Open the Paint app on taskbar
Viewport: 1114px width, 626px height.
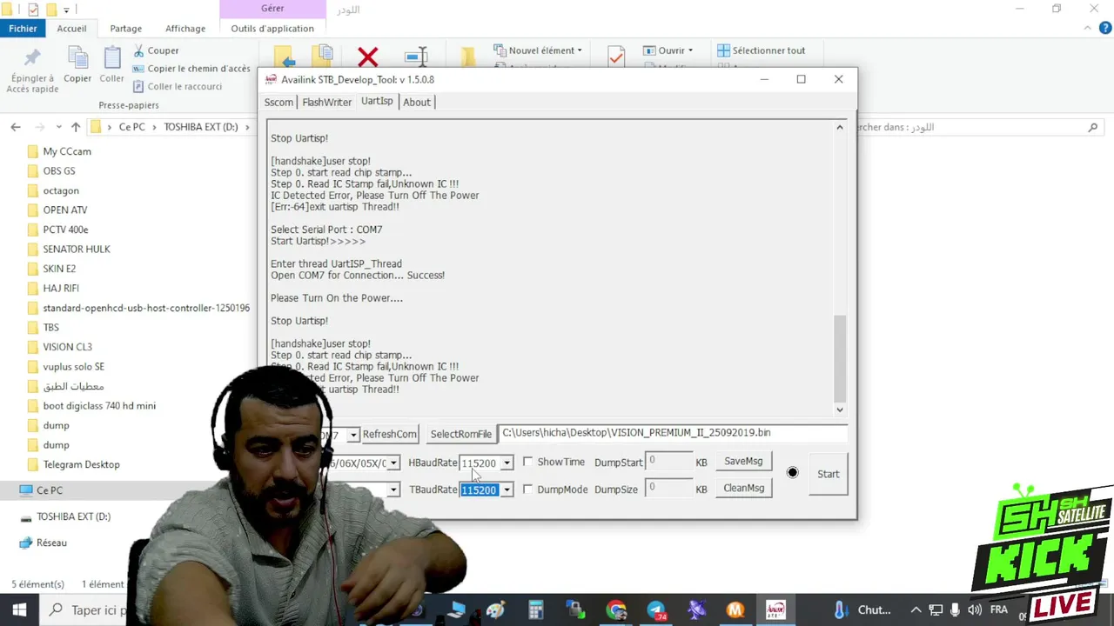(x=496, y=609)
